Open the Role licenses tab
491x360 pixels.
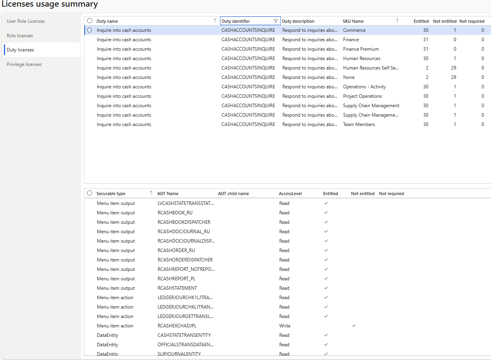tap(20, 36)
